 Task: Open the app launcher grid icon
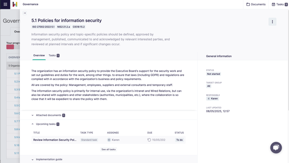[x=5, y=4]
